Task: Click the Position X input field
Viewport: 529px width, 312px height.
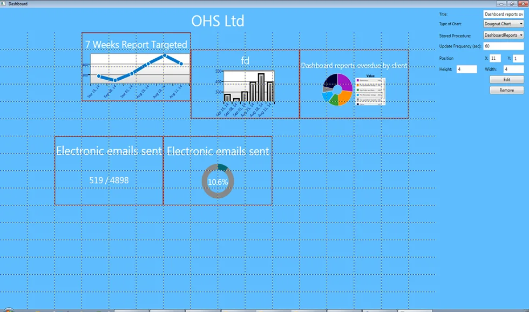Action: 495,58
